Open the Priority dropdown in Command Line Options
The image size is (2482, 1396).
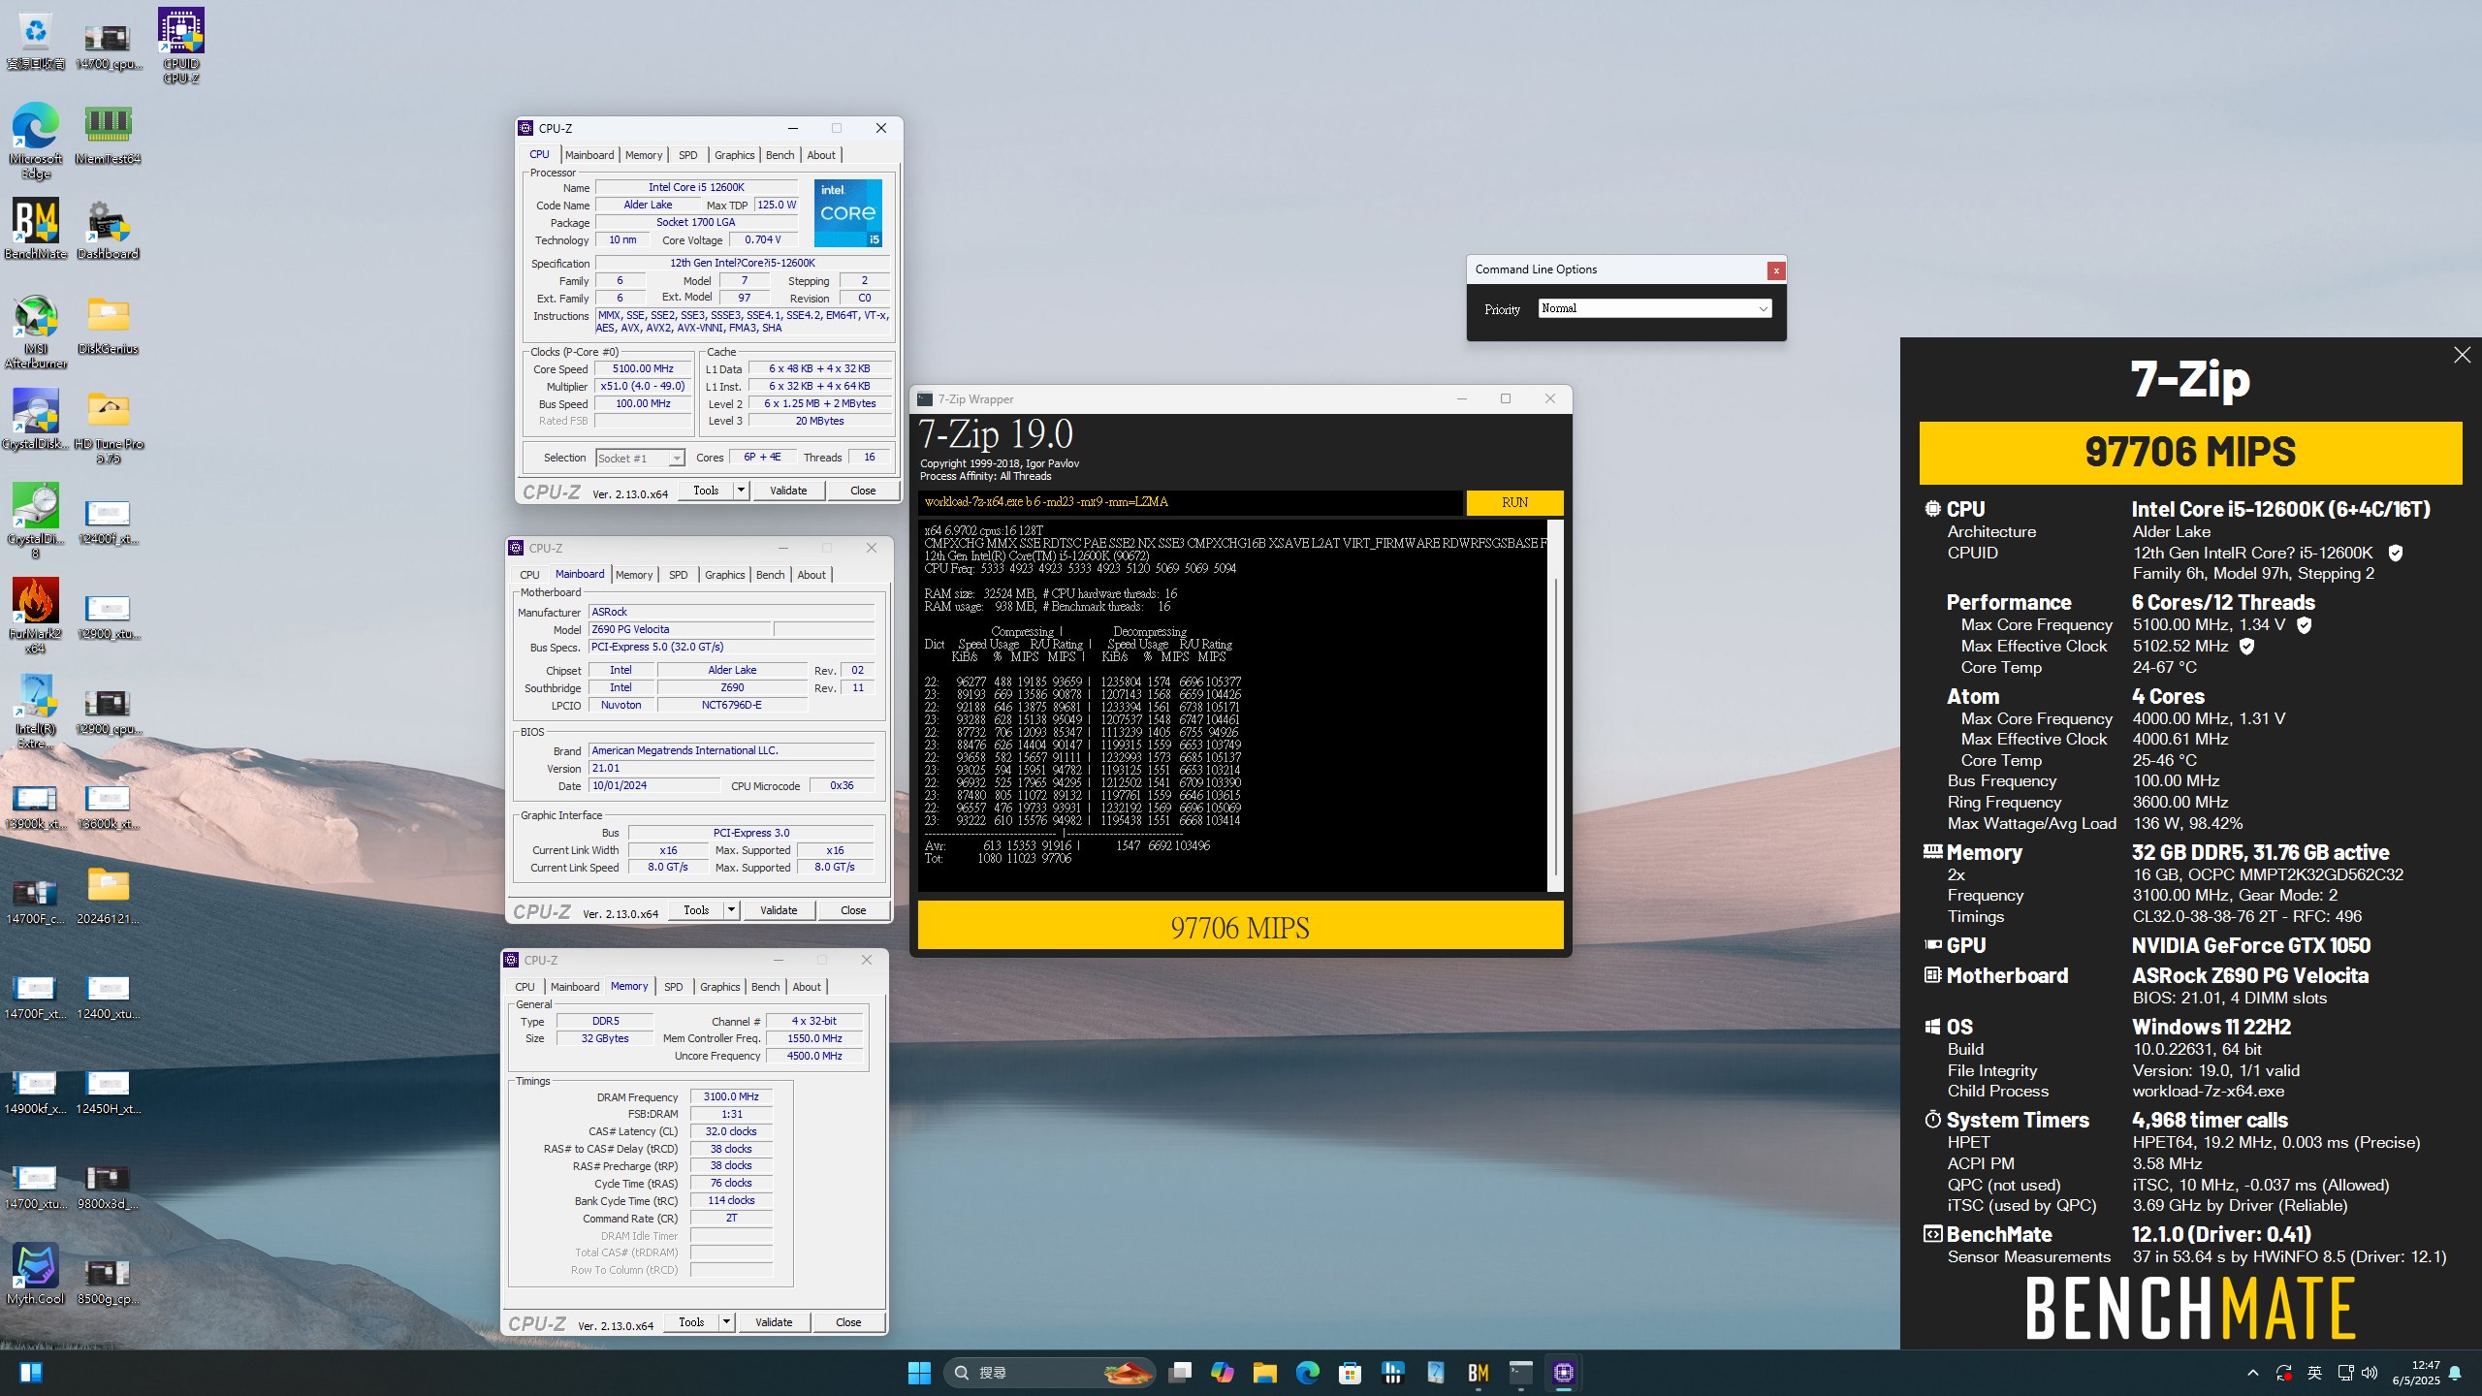coord(1655,308)
